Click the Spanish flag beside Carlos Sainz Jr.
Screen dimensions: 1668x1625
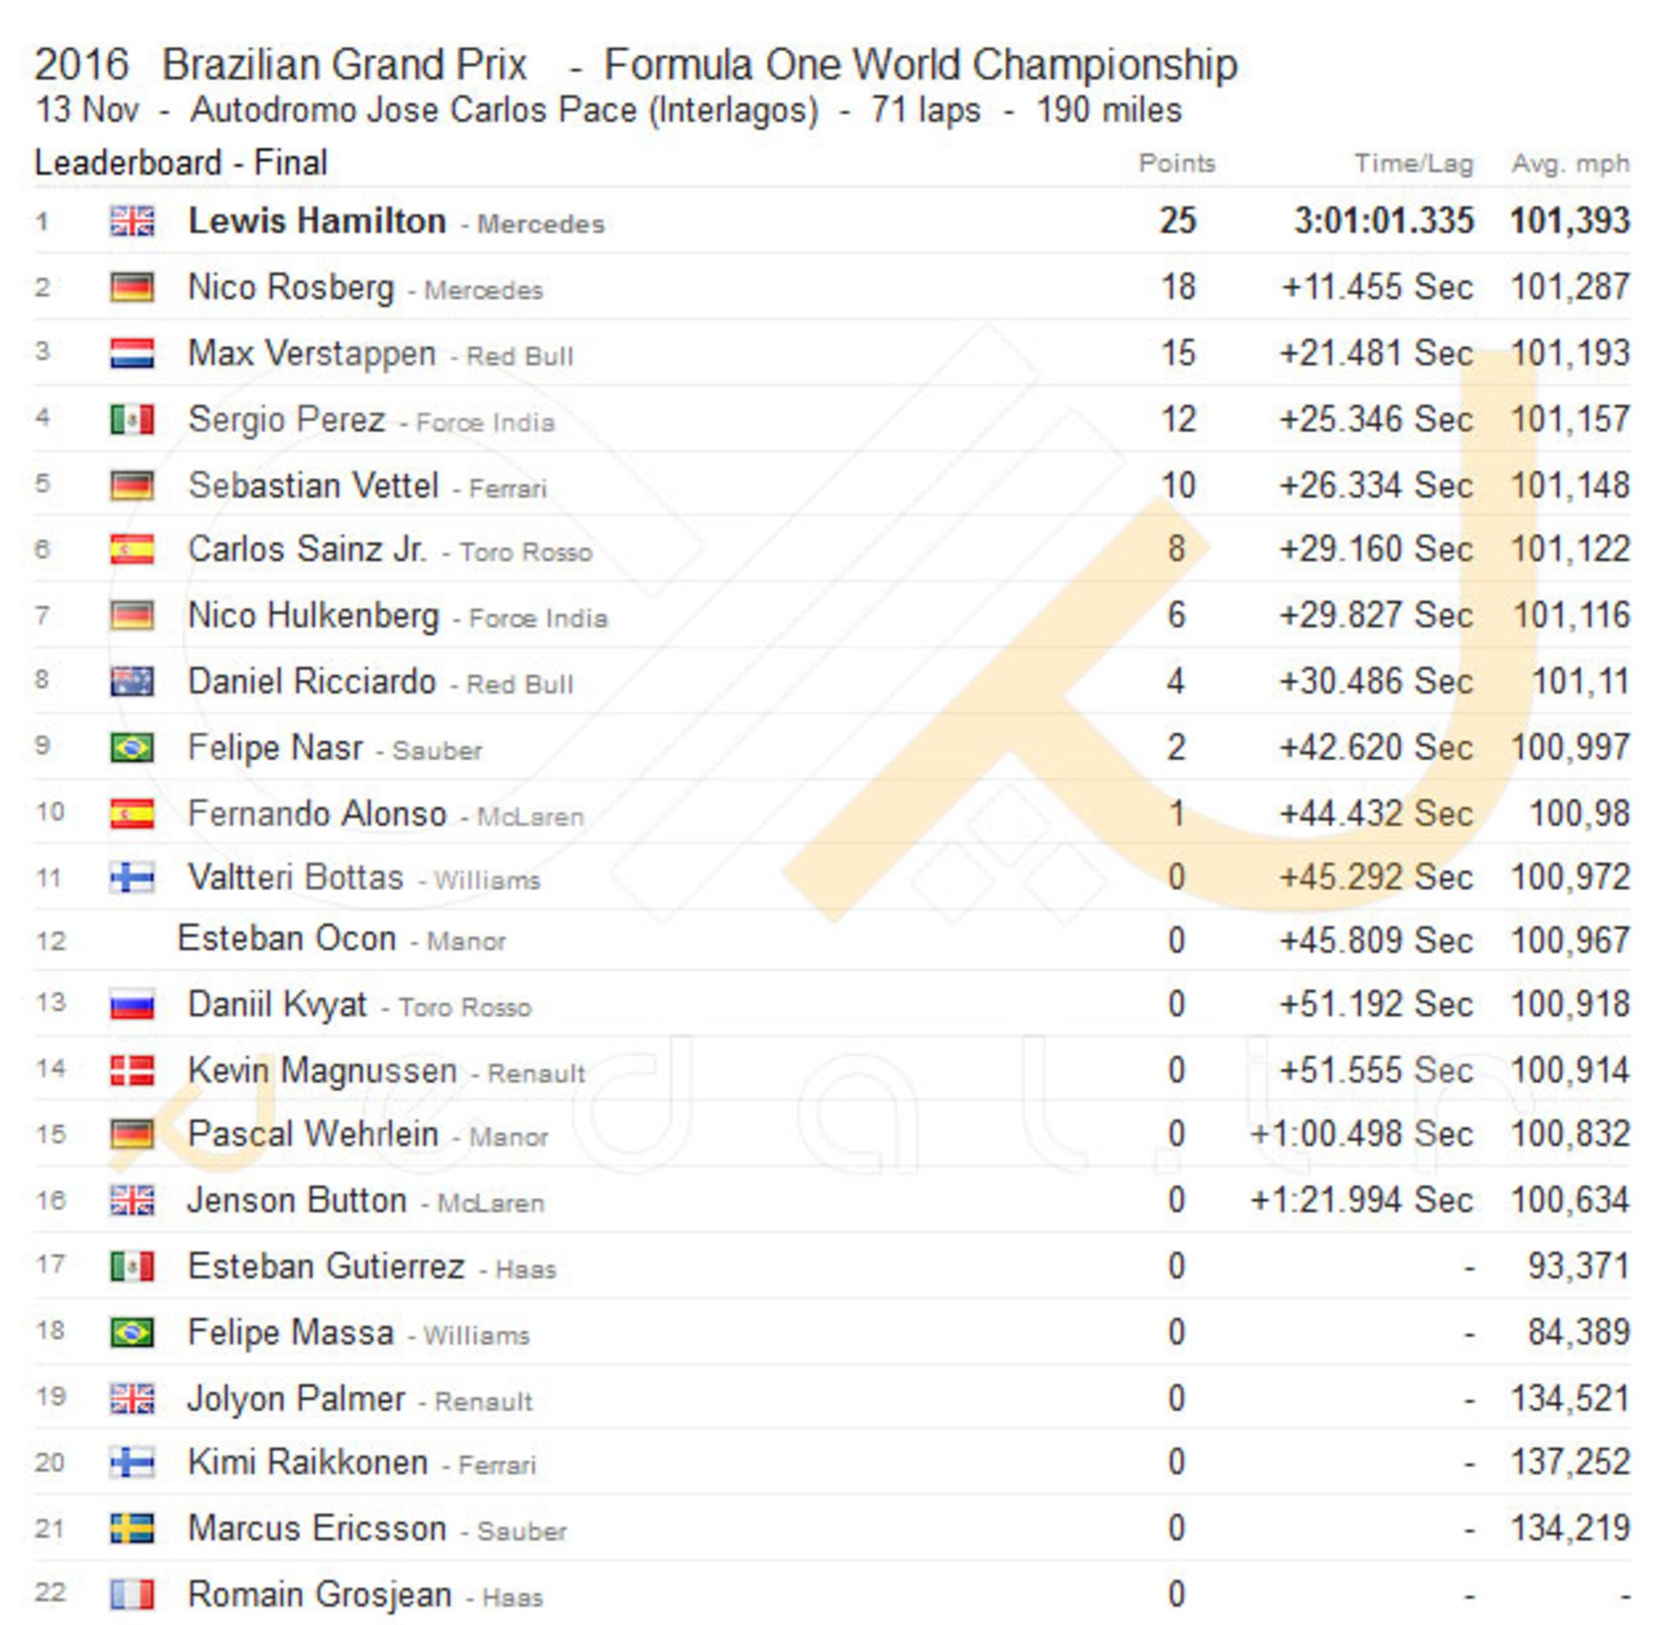click(x=132, y=549)
